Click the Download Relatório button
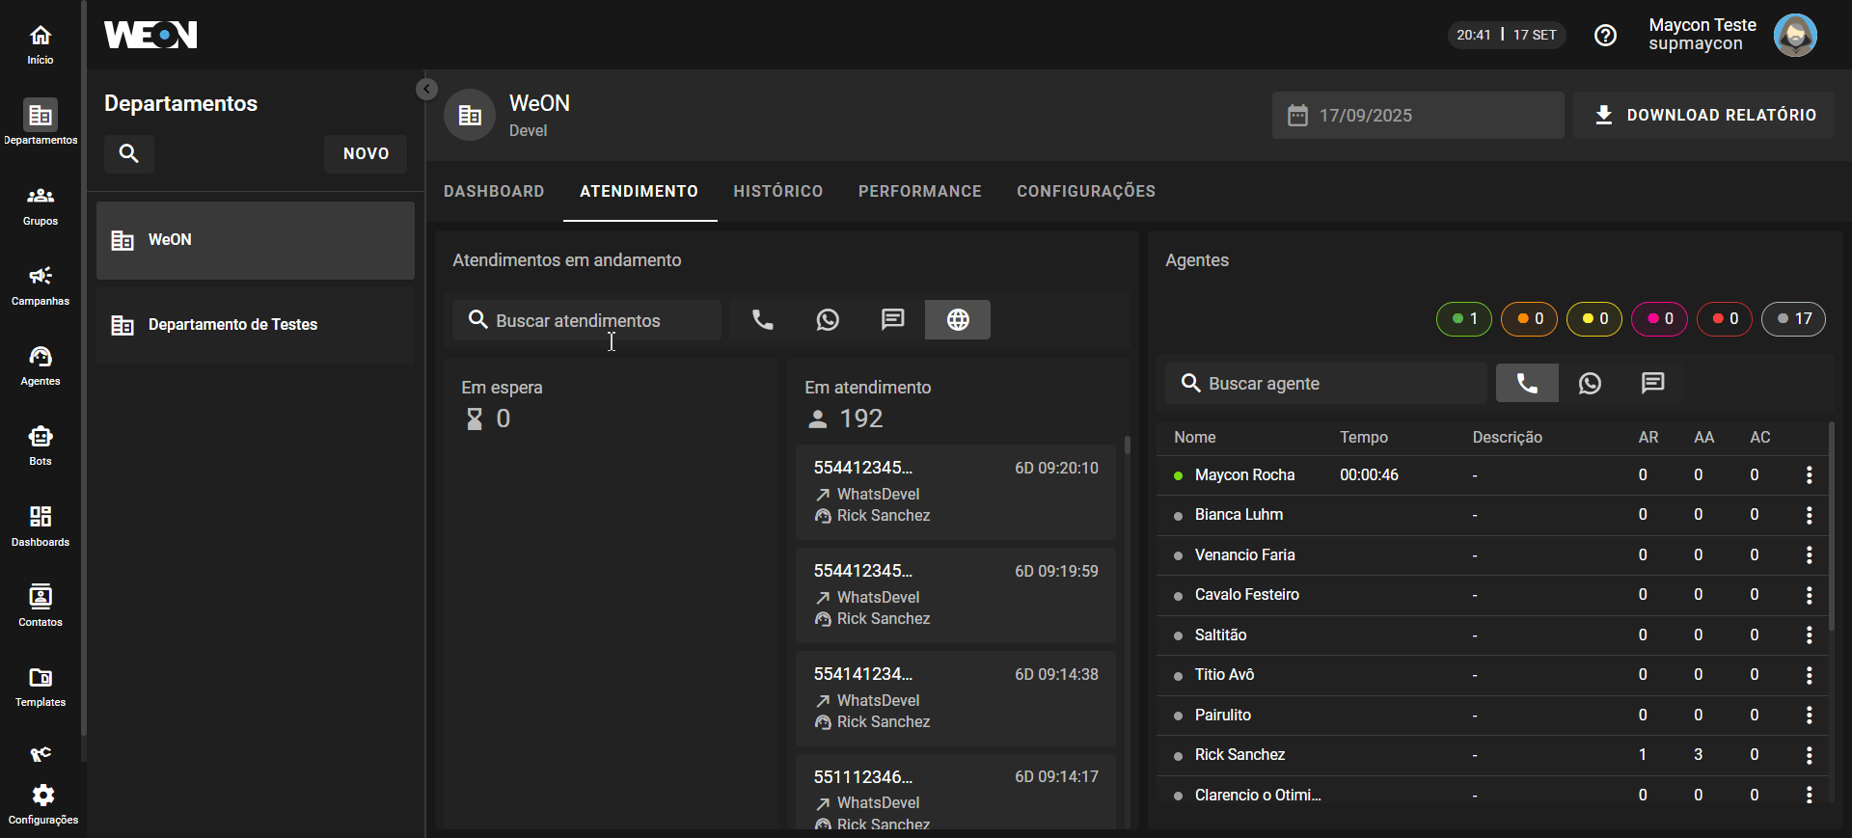 (x=1703, y=116)
